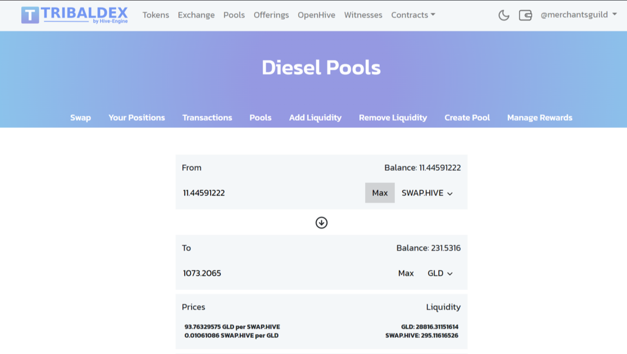627x354 pixels.
Task: Switch to Your Positions tab
Action: [x=137, y=117]
